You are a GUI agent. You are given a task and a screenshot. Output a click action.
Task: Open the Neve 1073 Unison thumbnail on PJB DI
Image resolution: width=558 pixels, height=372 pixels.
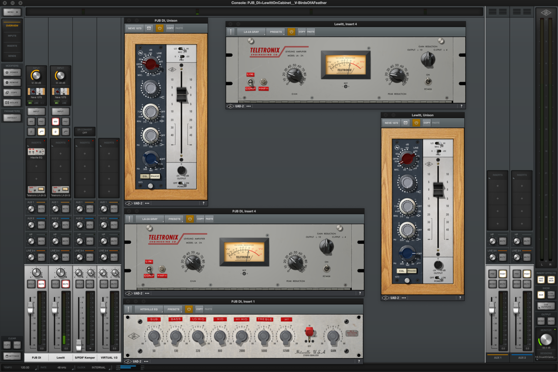coord(36,91)
